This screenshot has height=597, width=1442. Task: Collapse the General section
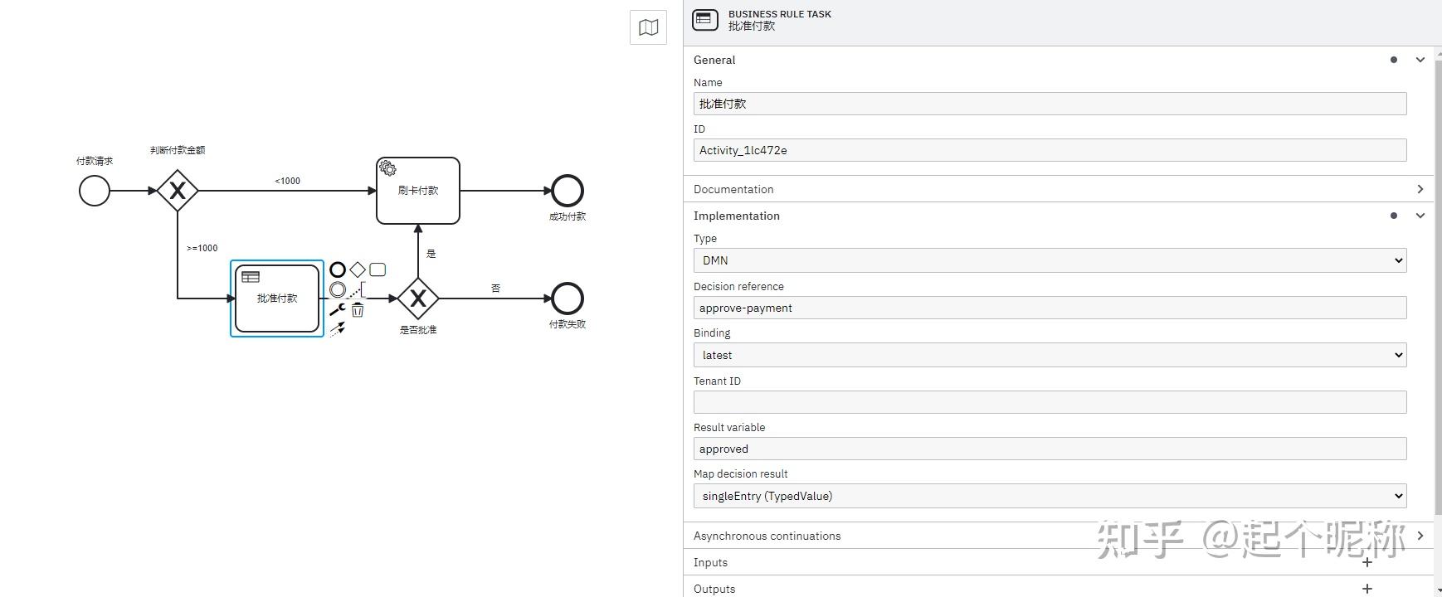tap(1420, 60)
